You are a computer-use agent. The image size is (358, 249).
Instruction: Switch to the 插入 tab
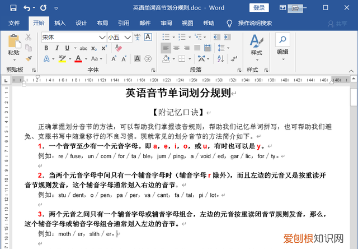pos(60,23)
